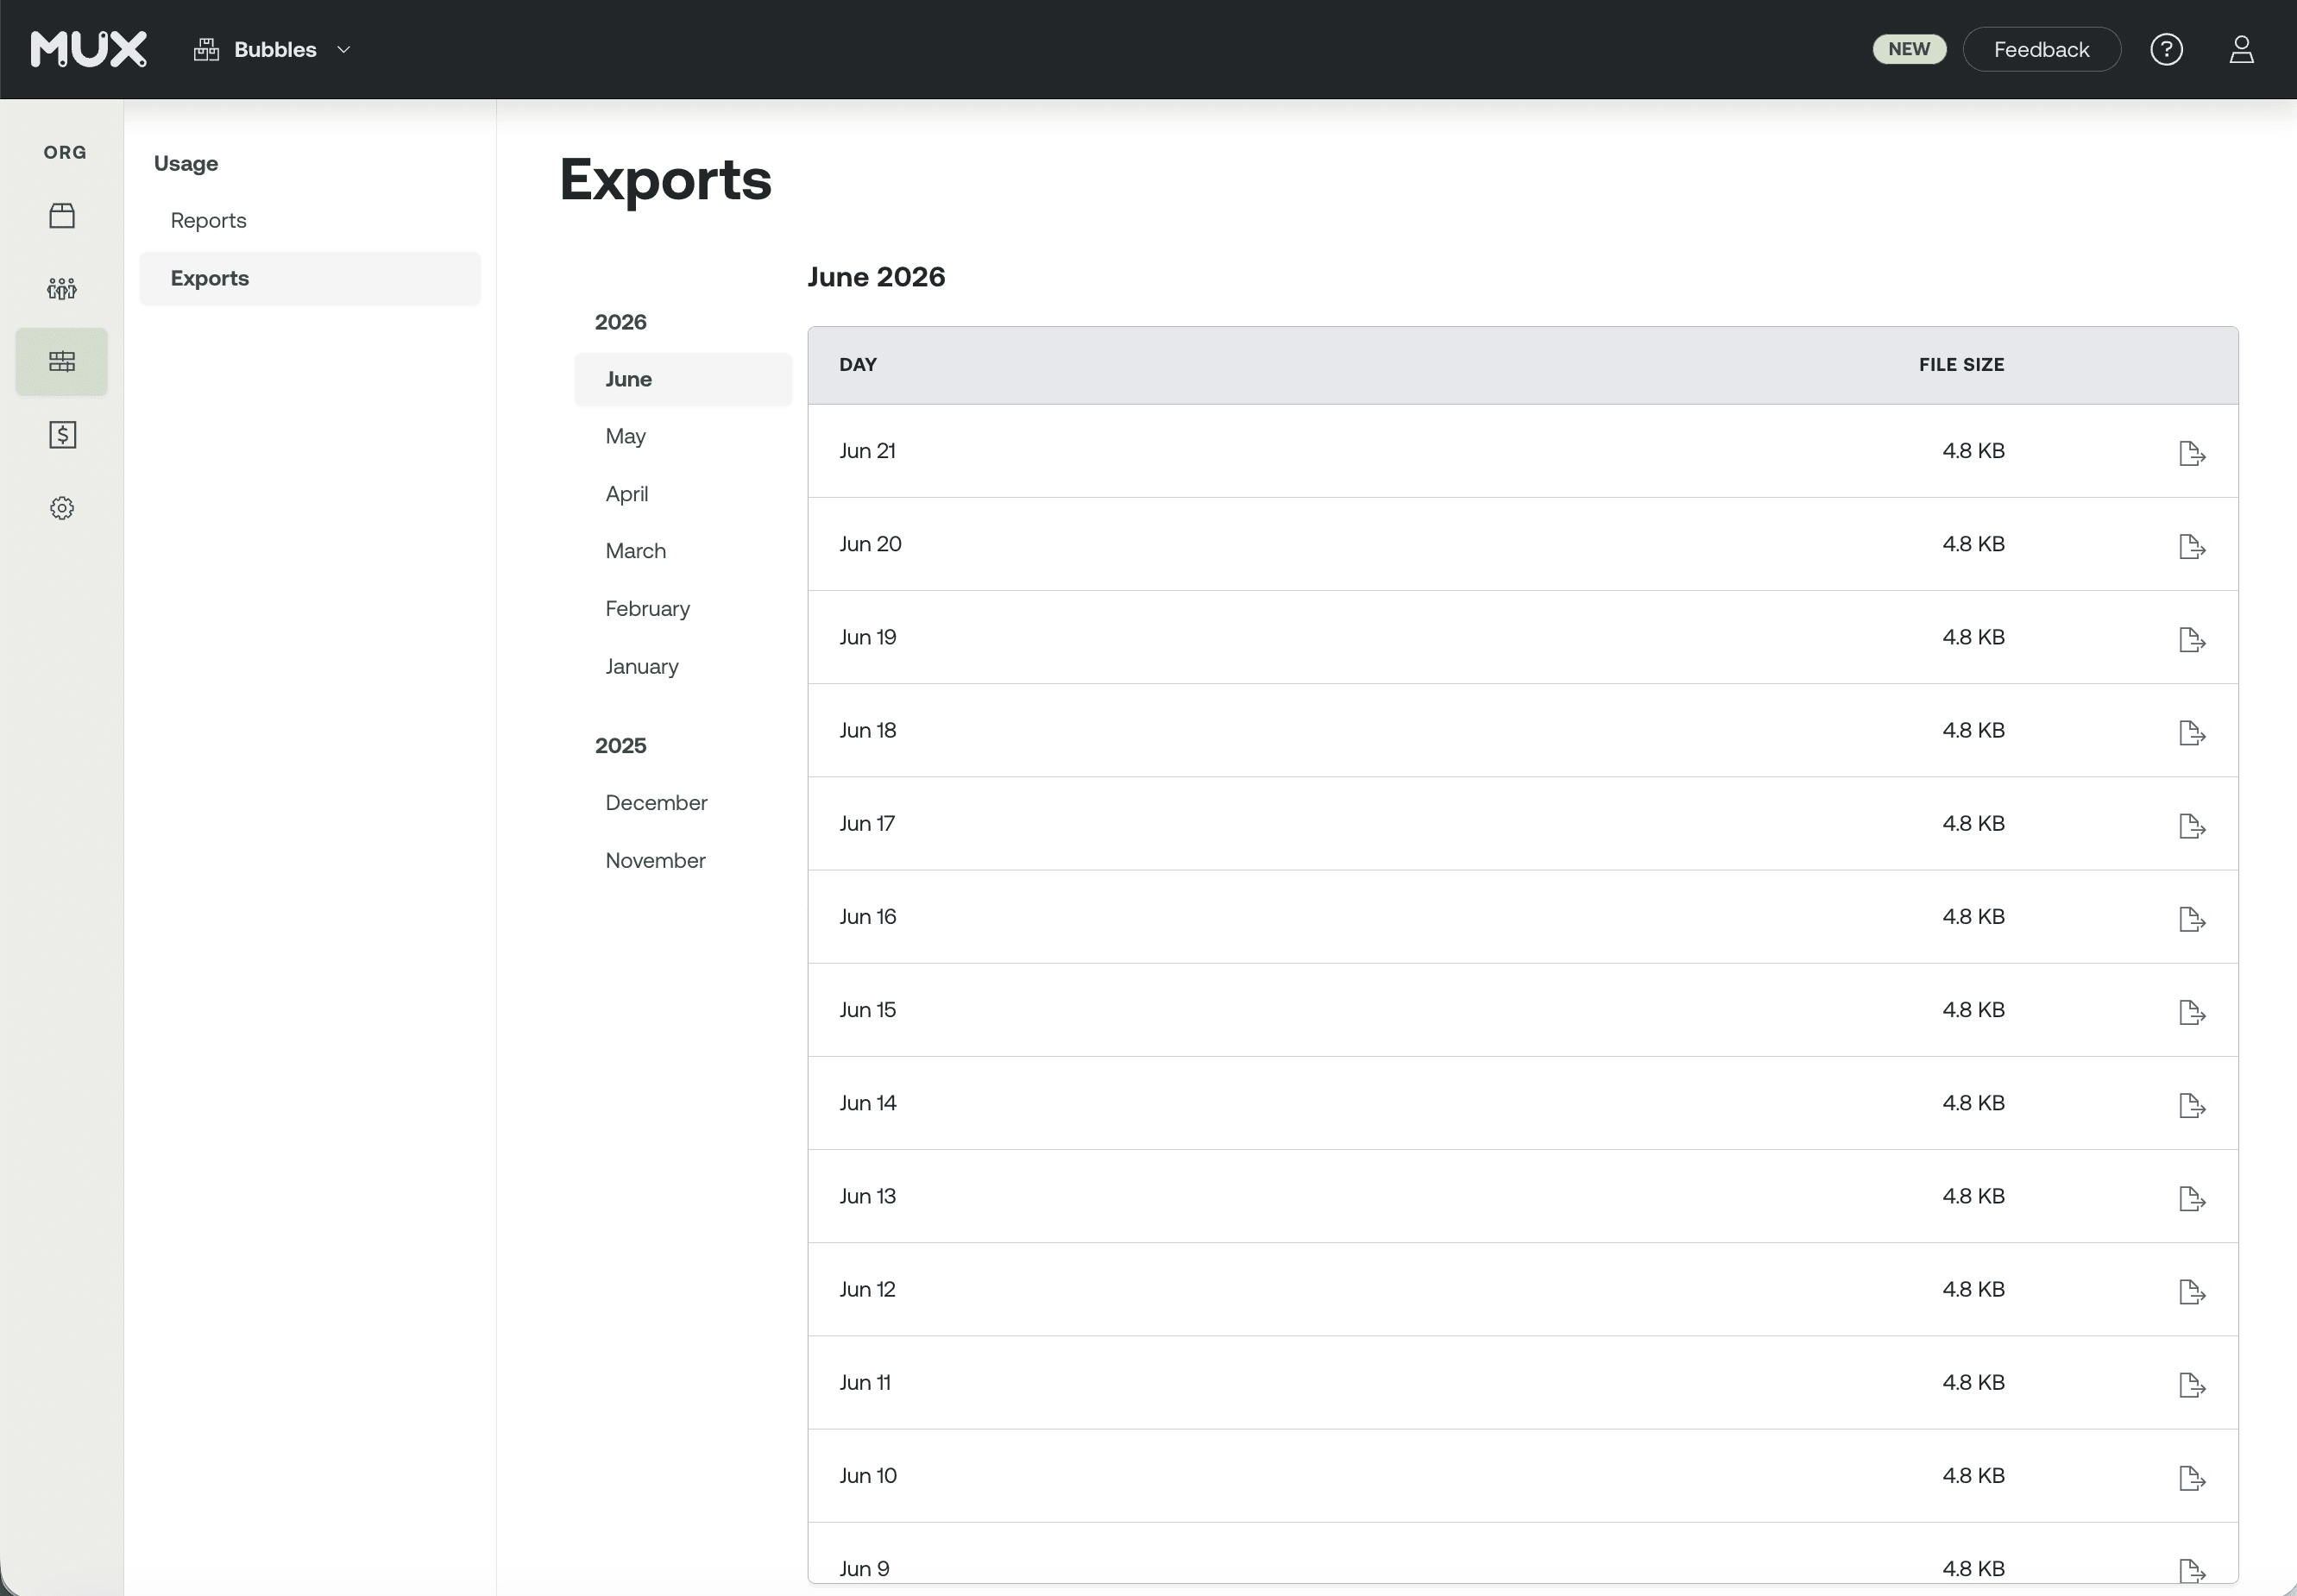Click the June 2026 heading
This screenshot has width=2297, height=1596.
876,277
